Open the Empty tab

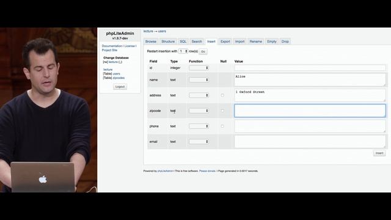point(271,42)
